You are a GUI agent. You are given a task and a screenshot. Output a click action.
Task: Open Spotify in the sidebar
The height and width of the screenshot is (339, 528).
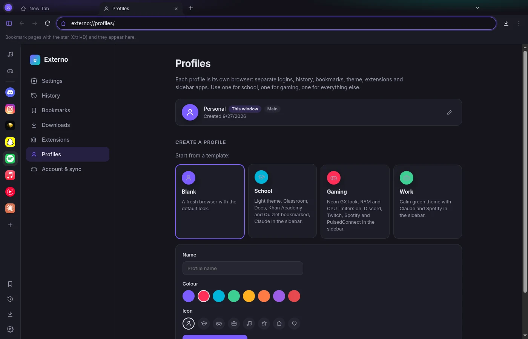click(10, 159)
